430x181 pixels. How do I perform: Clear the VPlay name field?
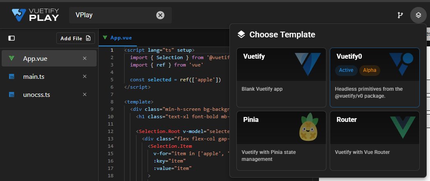click(x=160, y=15)
